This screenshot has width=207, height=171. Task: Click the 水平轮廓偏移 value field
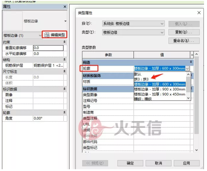click(48, 54)
